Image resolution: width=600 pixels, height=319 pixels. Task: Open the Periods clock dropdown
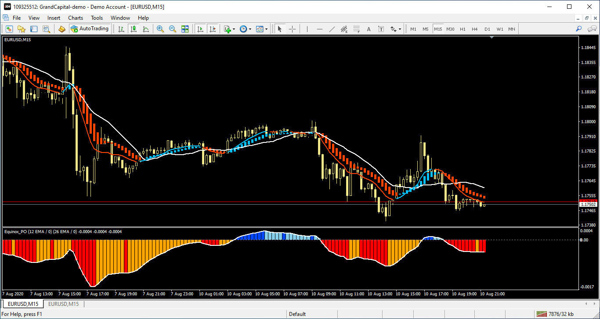(250, 29)
